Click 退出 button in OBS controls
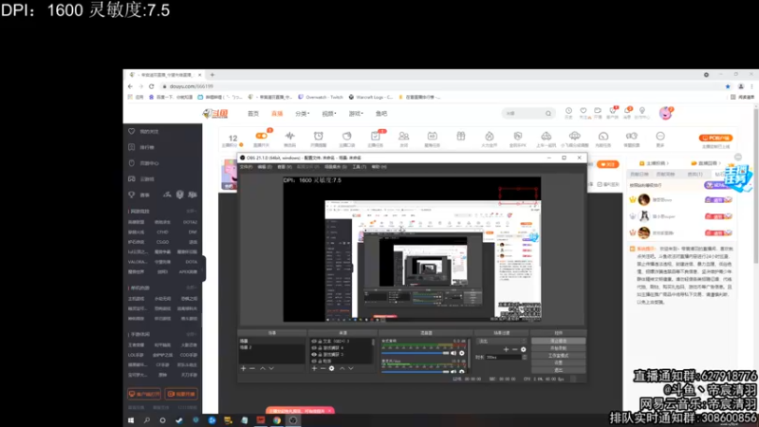Image resolution: width=759 pixels, height=427 pixels. pos(558,370)
